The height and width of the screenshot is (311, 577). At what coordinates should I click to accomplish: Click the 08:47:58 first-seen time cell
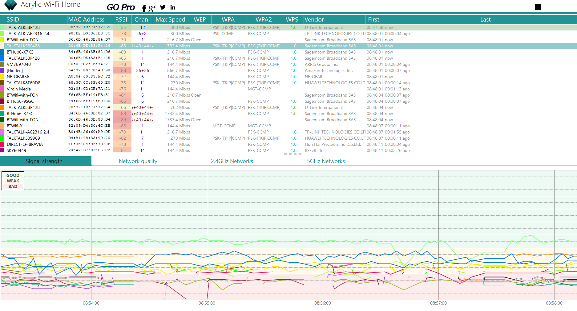[375, 27]
